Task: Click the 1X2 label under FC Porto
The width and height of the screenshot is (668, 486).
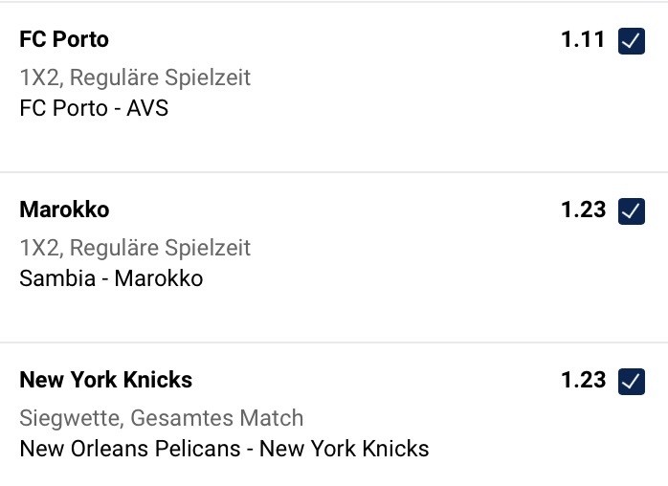Action: tap(40, 77)
